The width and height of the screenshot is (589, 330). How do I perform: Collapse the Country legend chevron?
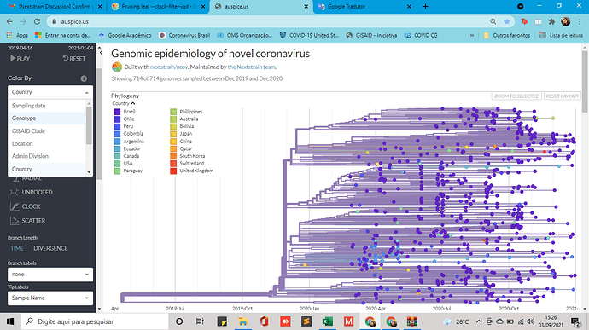133,103
